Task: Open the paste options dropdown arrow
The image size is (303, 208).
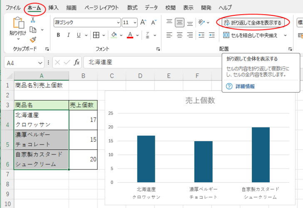Action: pyautogui.click(x=18, y=39)
